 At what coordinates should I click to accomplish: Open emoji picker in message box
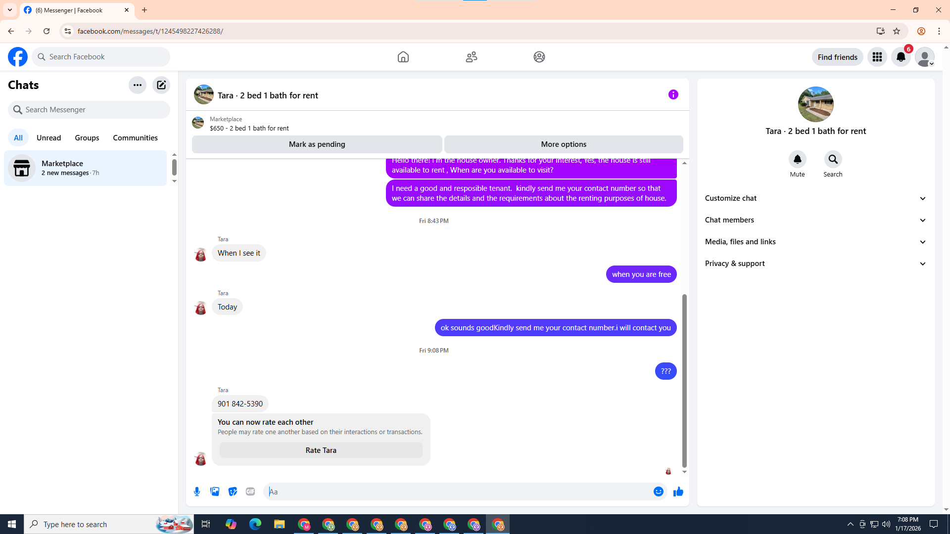[658, 491]
